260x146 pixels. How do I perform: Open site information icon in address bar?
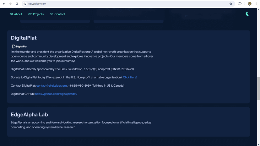(x=25, y=4)
